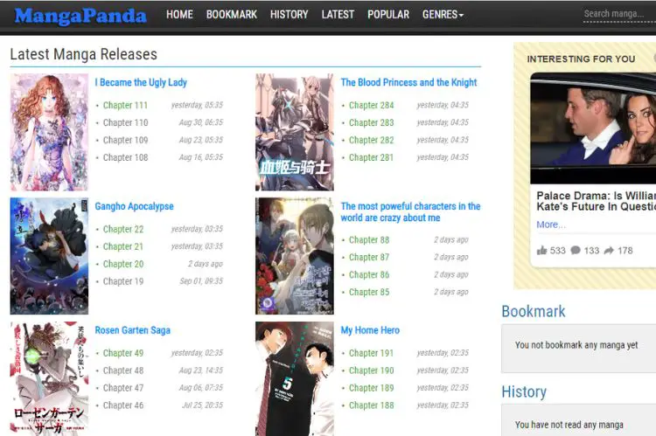The height and width of the screenshot is (436, 656).
Task: Open the My Home Hero title
Action: (x=370, y=330)
